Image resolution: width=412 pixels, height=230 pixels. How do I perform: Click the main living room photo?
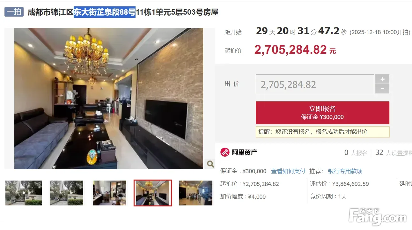point(109,98)
